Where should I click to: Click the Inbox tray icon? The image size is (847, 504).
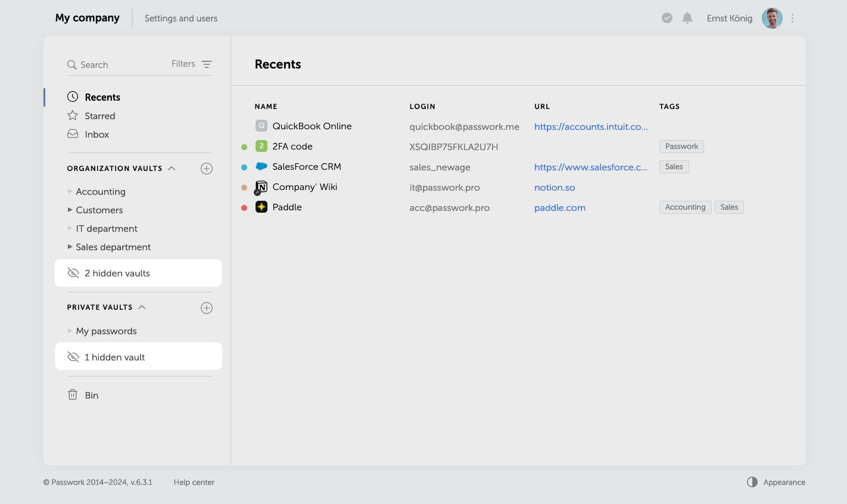[73, 134]
